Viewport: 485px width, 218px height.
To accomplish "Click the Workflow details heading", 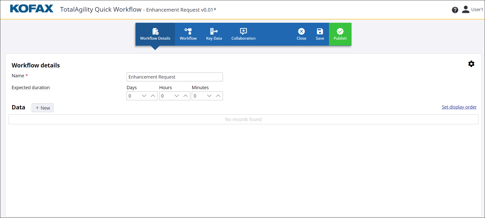I will [36, 65].
